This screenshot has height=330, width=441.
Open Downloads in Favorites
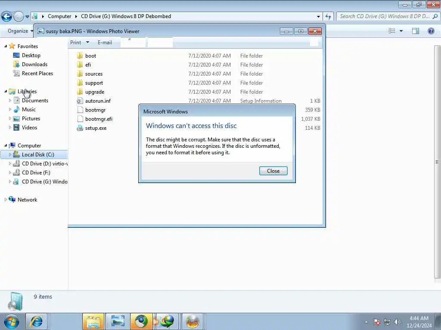(x=34, y=64)
